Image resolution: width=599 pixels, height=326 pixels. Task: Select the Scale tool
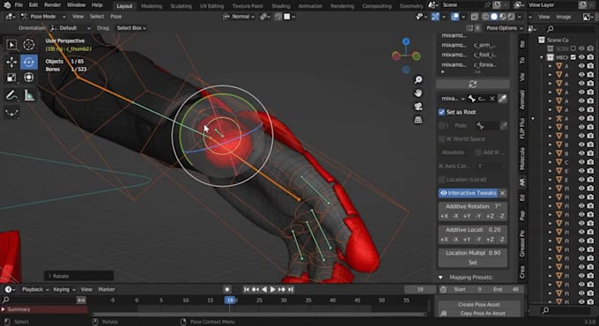coord(11,78)
